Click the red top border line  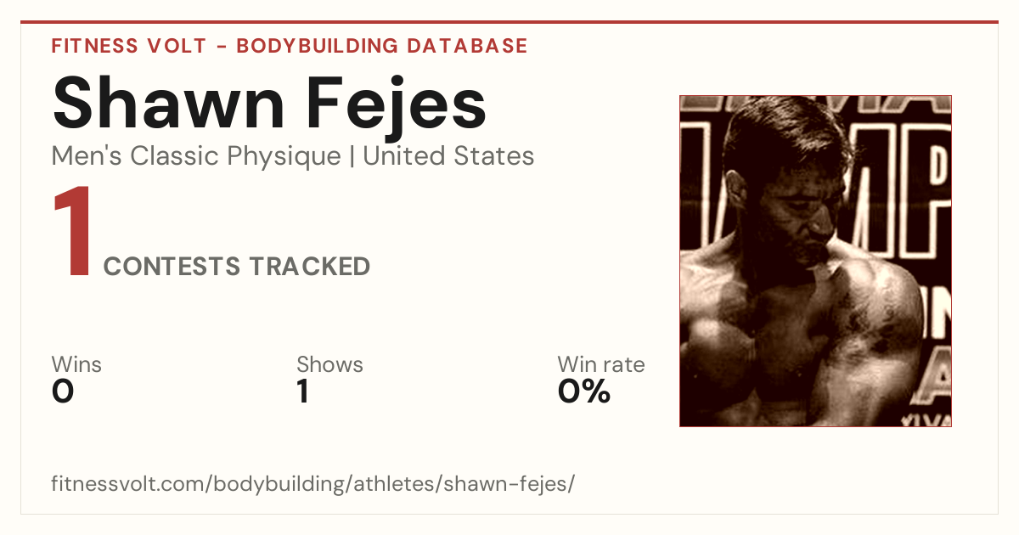(x=509, y=22)
